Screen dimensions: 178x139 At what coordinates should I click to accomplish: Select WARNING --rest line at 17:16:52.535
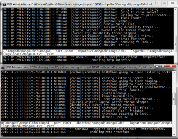pos(83,129)
